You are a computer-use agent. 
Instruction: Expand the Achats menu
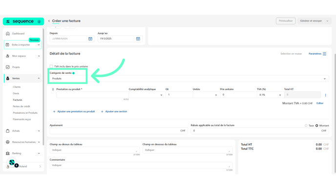(39, 131)
